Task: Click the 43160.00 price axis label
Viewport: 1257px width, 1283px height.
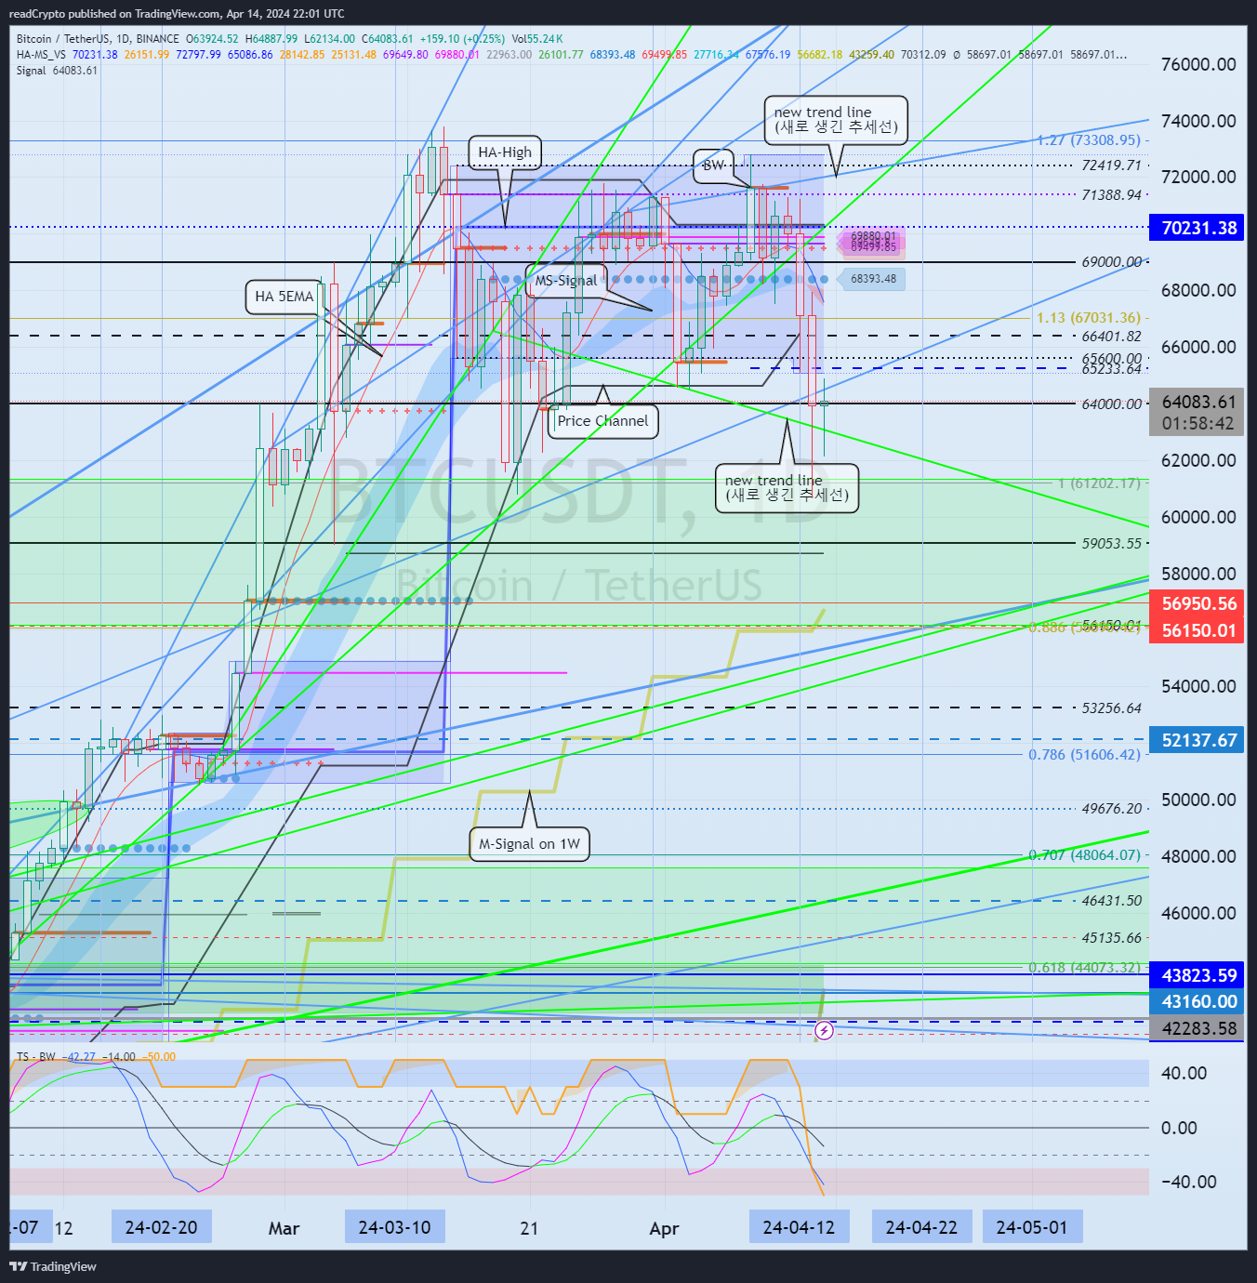Action: (1197, 1001)
